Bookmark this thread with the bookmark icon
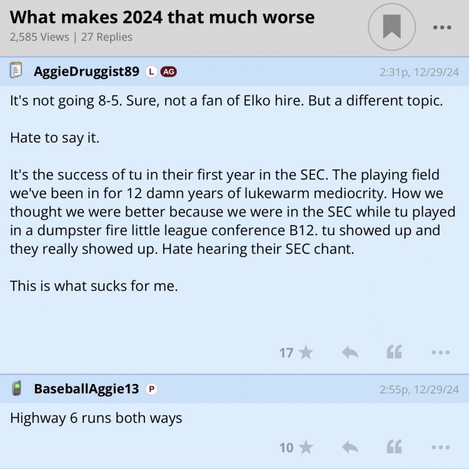 392,27
